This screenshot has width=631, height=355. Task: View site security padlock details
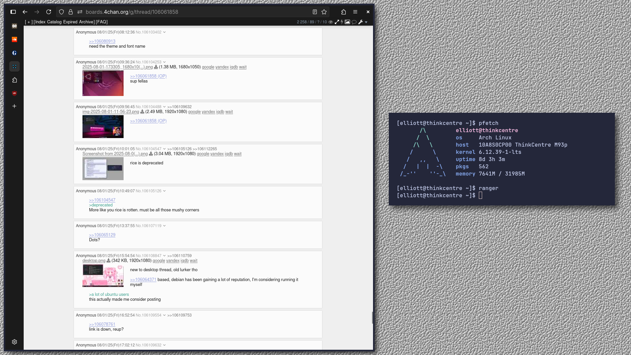[71, 12]
